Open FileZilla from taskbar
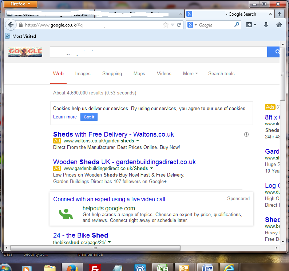Screen dimensions: 289x271 coord(95,268)
